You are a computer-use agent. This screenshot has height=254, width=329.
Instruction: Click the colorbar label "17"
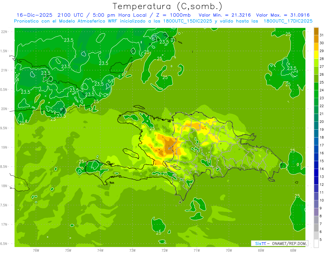[x=322, y=145]
